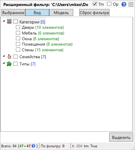
Task: Click the blue help icon in title bar
Action: coord(124,4)
